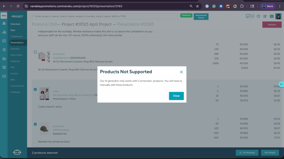This screenshot has height=159, width=284.
Task: Open the analytics bar chart sidebar icon
Action: 4,32
